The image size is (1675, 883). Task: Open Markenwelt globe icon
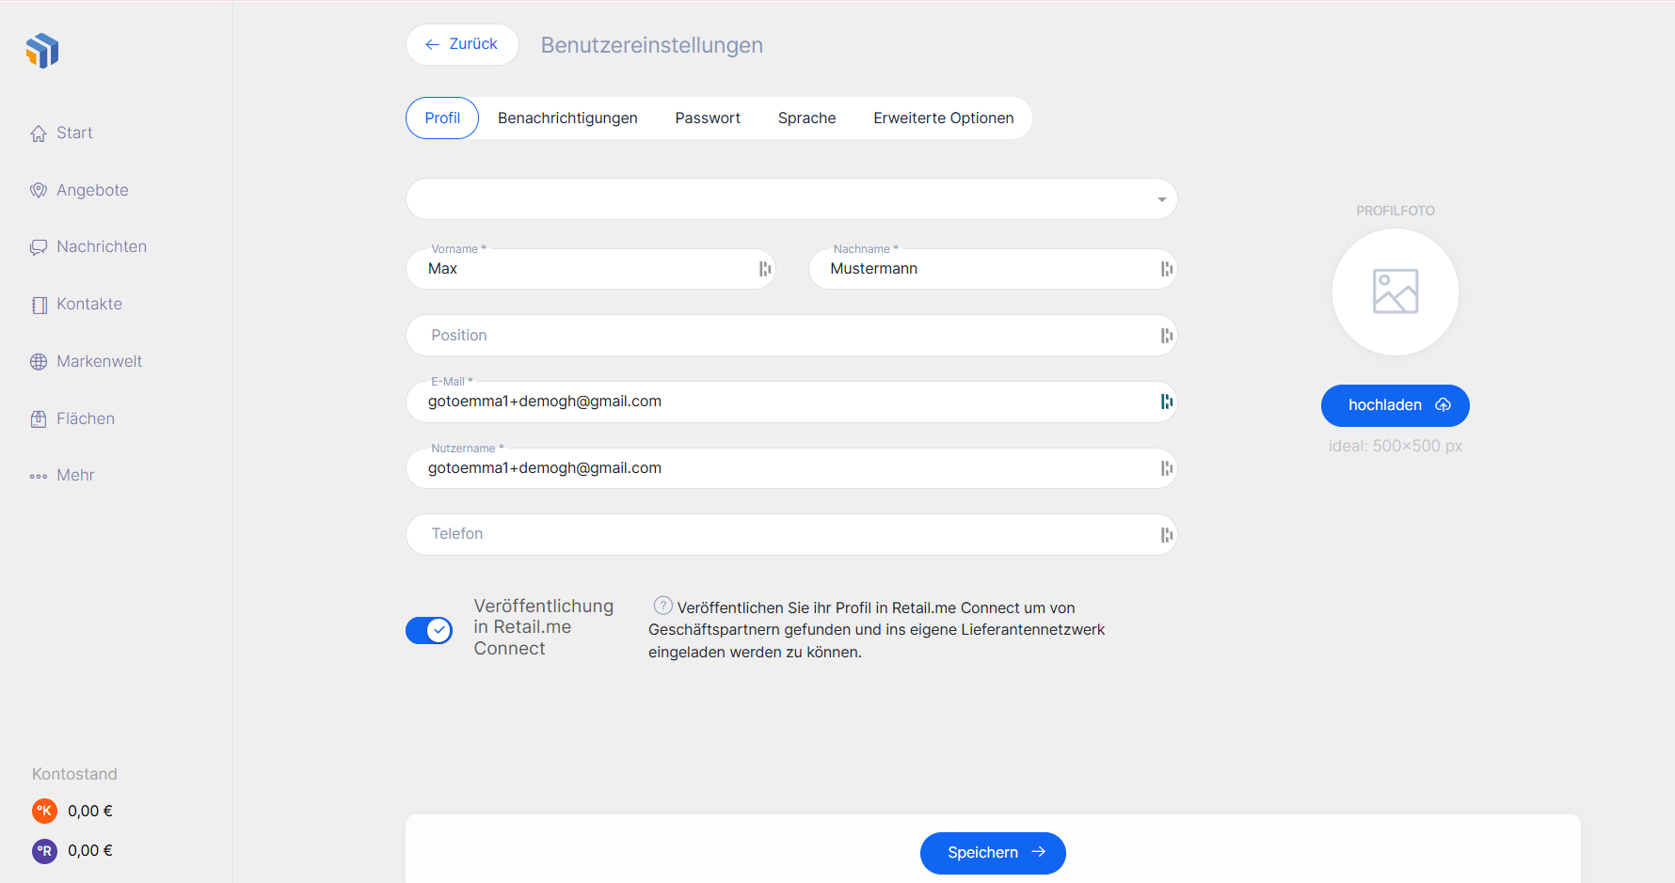coord(39,362)
